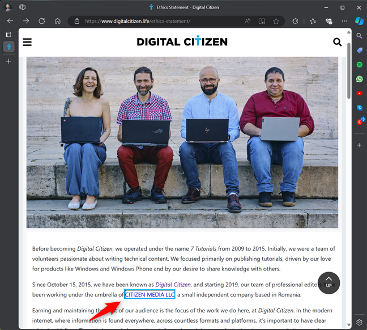Open the tab actions menu icon
Viewport: 367px width, 330px height.
(8, 35)
